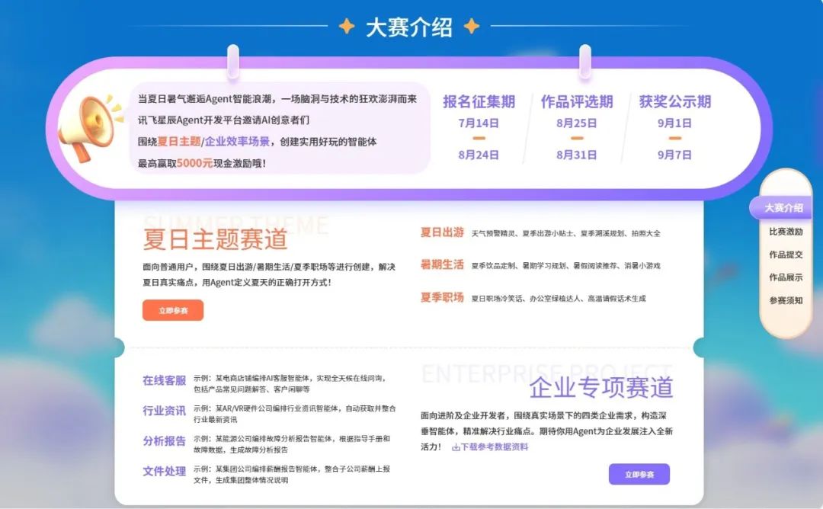Click the 讯飞星辰Agent开发平台 invitation line

click(x=223, y=120)
